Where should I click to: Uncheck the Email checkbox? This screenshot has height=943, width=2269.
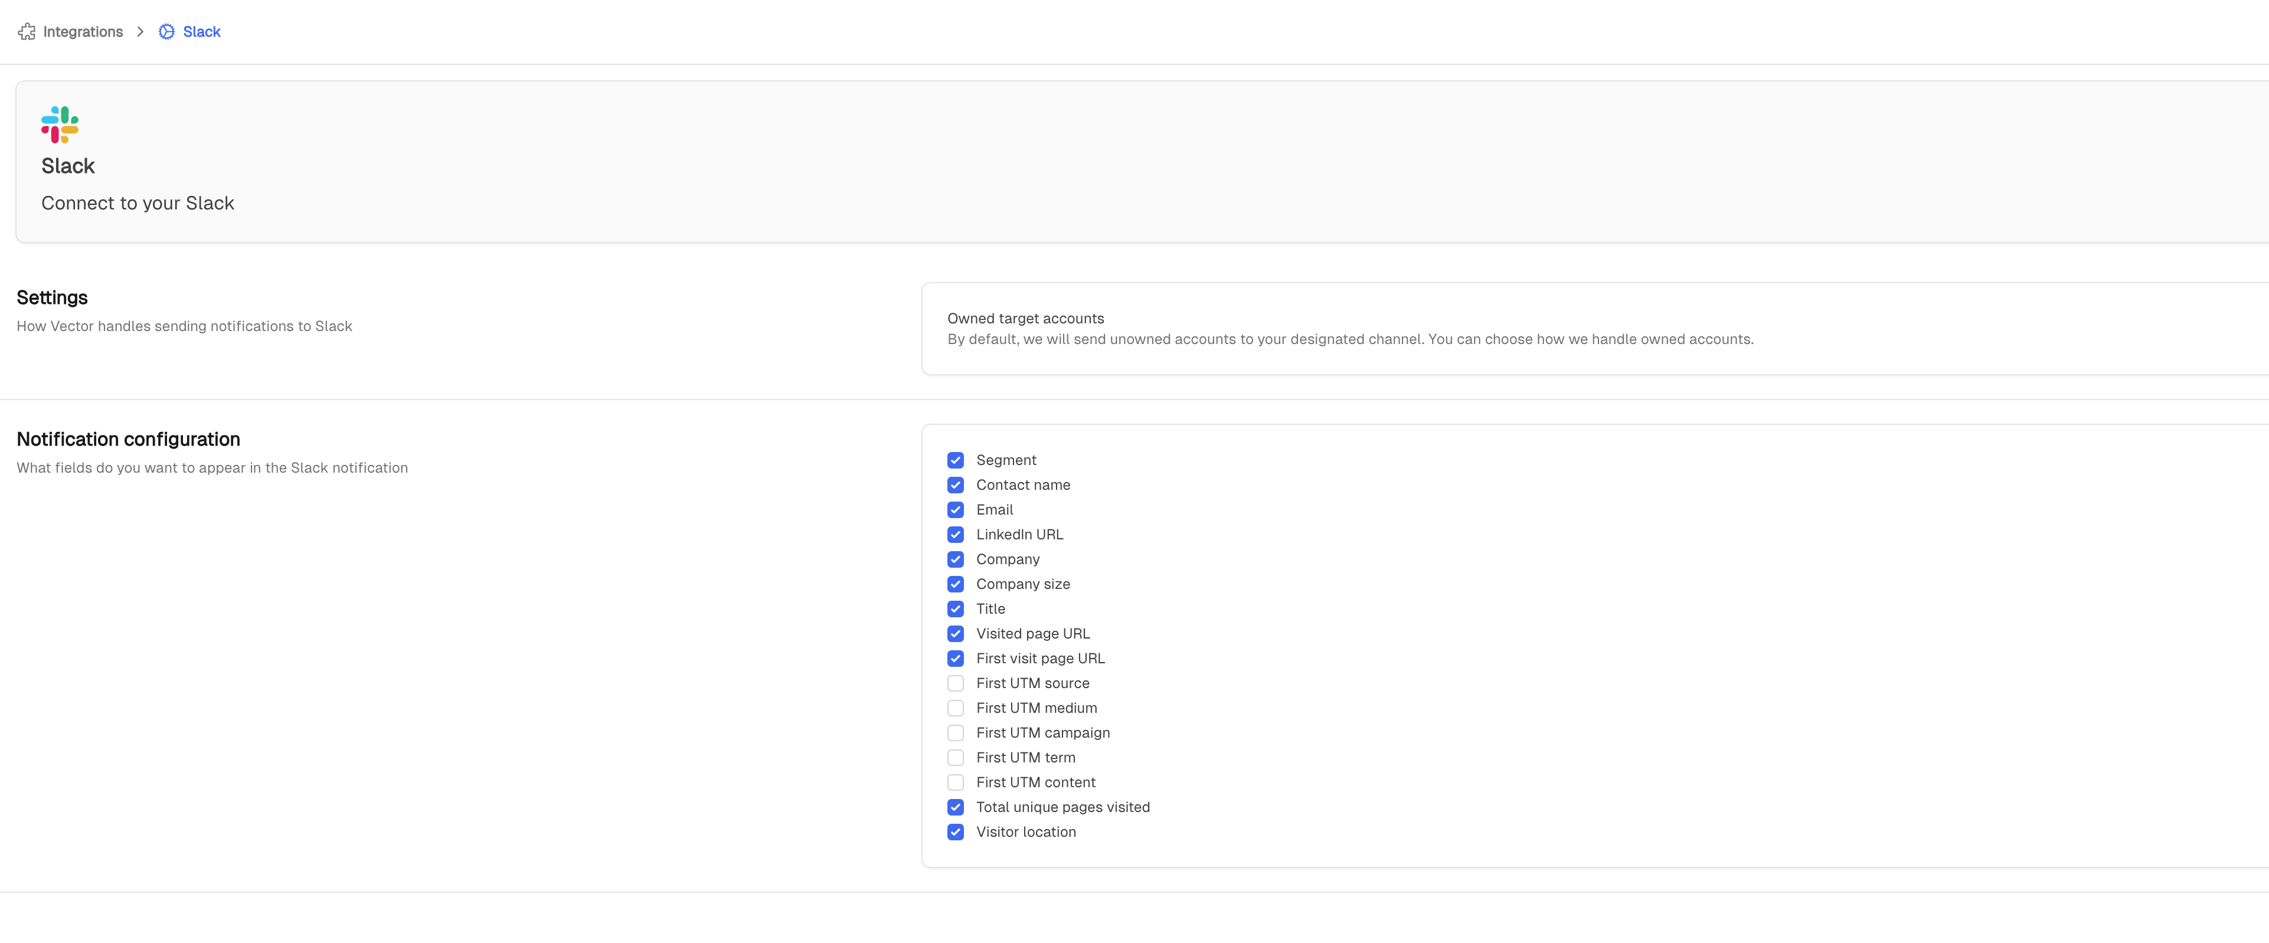coord(956,510)
